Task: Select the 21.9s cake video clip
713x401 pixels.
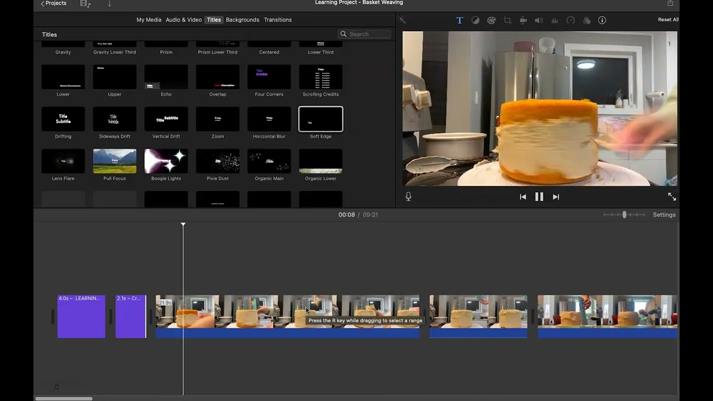Action: [287, 316]
